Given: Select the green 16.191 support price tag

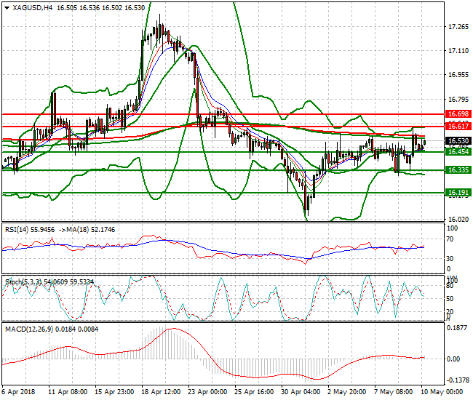Looking at the screenshot, I should [457, 193].
